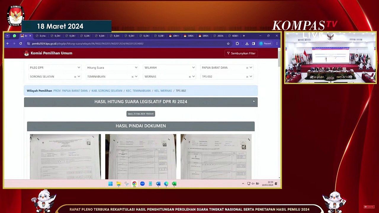This screenshot has width=379, height=213.
Task: Open File Explorer from the taskbar
Action: coord(118,184)
